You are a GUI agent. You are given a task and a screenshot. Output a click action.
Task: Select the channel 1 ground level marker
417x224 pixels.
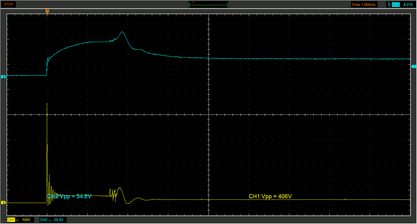point(4,203)
